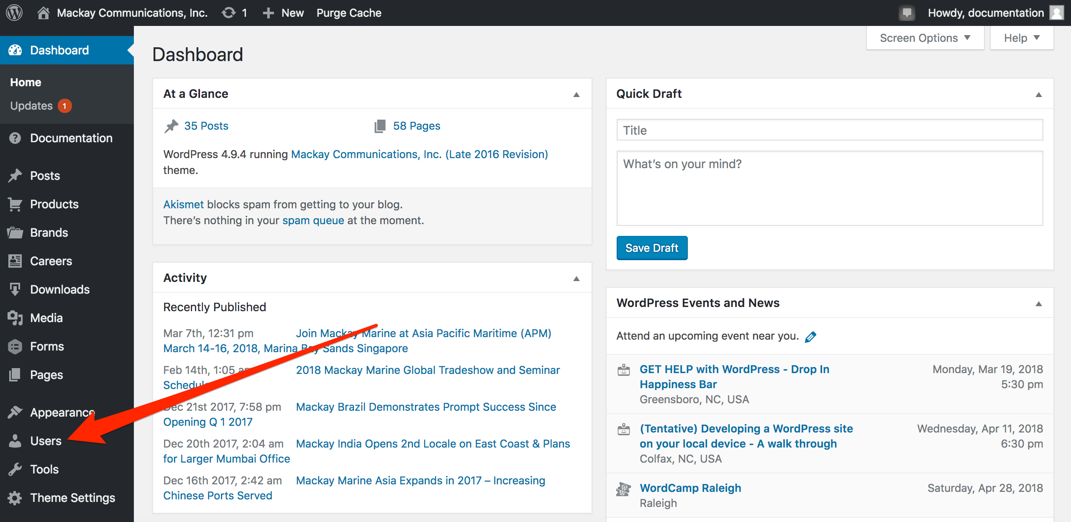The image size is (1071, 522).
Task: Click the pencil icon to edit event location
Action: tap(811, 337)
